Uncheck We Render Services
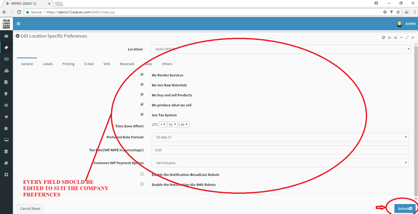The height and width of the screenshot is (214, 418). pos(142,74)
